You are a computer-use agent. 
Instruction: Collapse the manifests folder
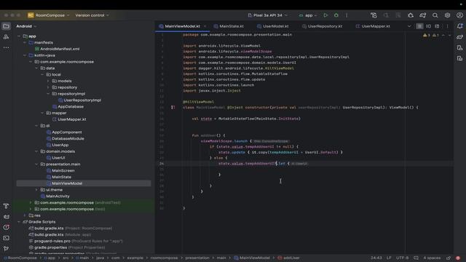(25, 42)
